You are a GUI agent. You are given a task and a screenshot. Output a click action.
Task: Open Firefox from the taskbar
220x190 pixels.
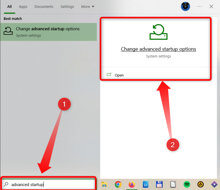click(x=132, y=184)
